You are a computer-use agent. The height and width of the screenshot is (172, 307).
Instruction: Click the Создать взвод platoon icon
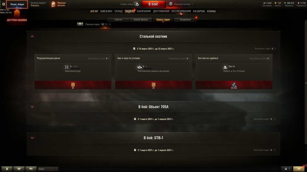pyautogui.click(x=136, y=4)
